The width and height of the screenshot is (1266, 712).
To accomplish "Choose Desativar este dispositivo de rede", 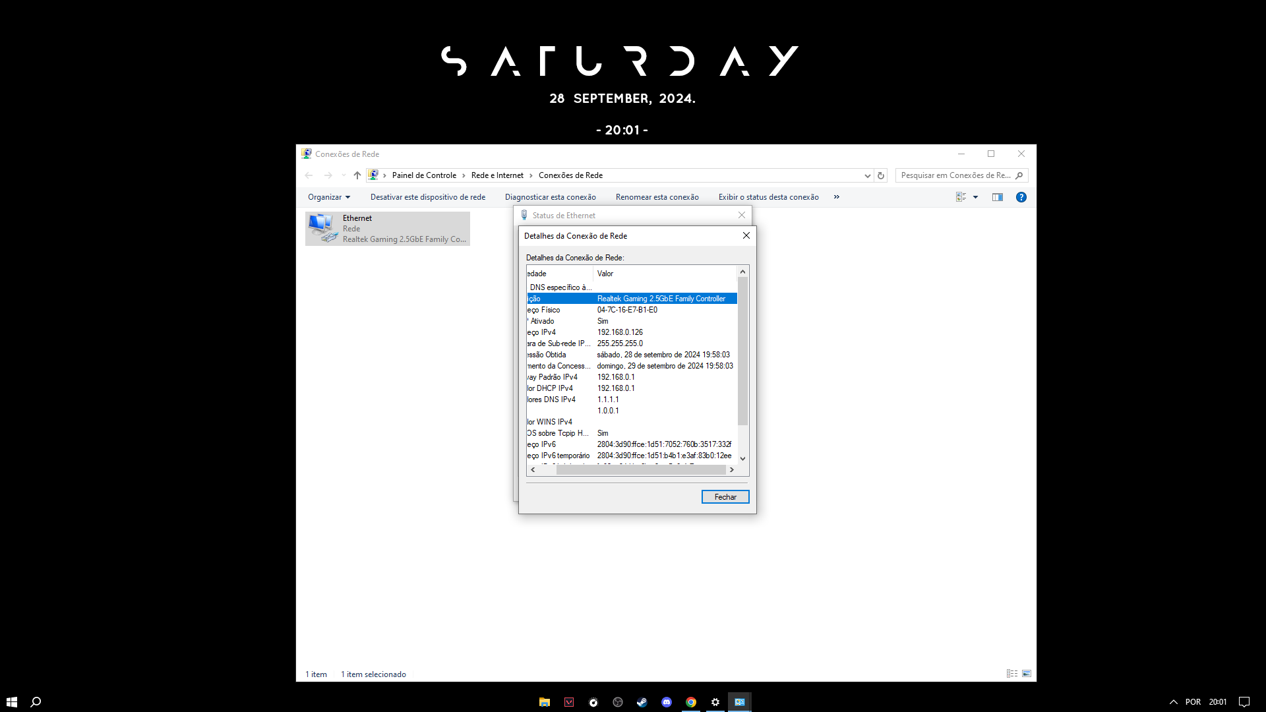I will point(428,197).
